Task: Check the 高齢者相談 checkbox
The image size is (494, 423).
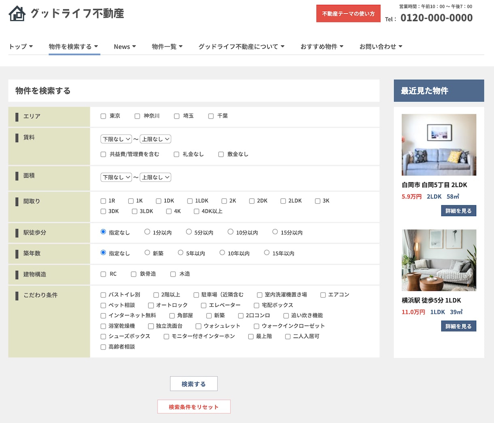Action: (x=103, y=347)
